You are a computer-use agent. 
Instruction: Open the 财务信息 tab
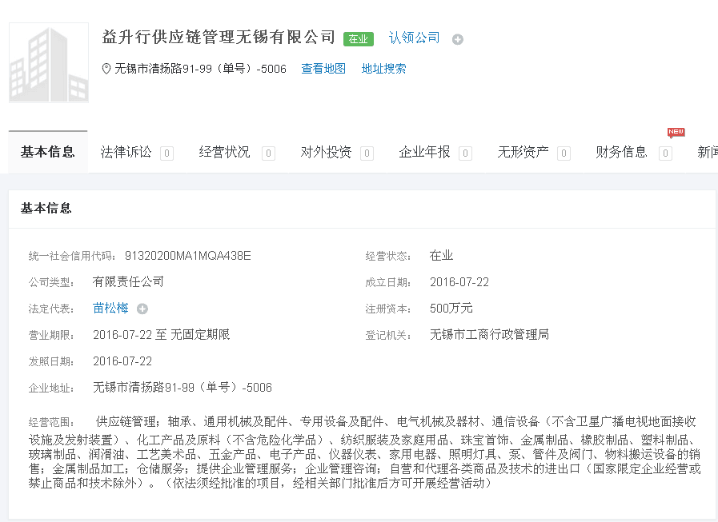pyautogui.click(x=622, y=152)
